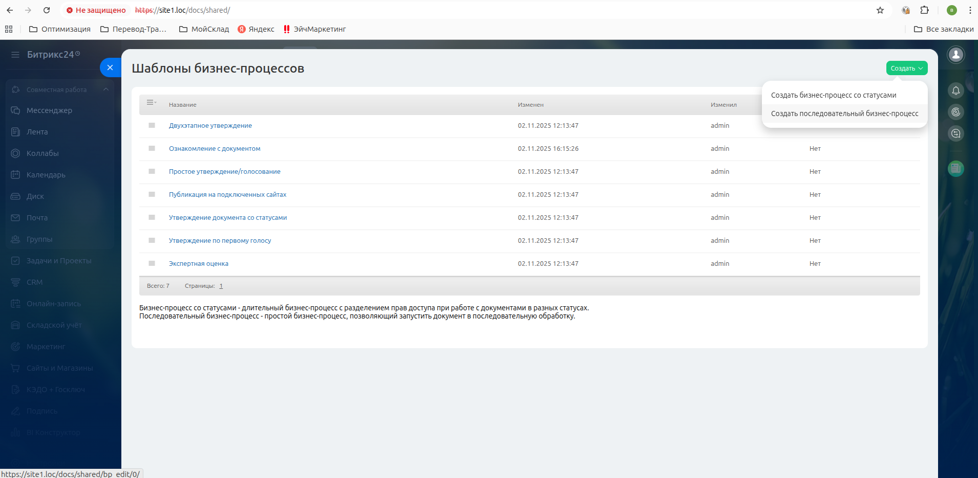Screen dimensions: 978x478
Task: Click the notifications bell icon
Action: [955, 91]
